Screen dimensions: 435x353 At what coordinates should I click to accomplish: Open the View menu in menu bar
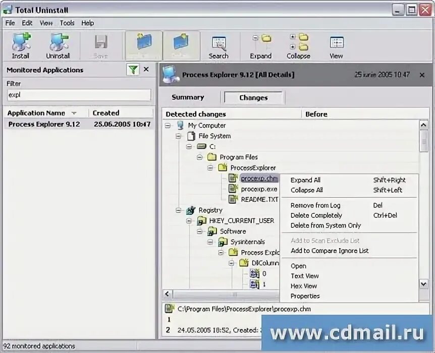46,23
